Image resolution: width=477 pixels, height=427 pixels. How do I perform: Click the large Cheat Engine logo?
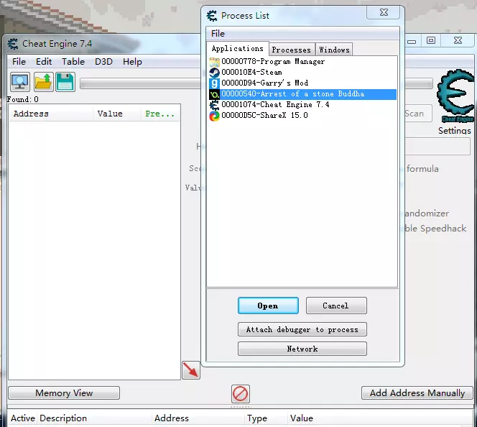point(455,96)
